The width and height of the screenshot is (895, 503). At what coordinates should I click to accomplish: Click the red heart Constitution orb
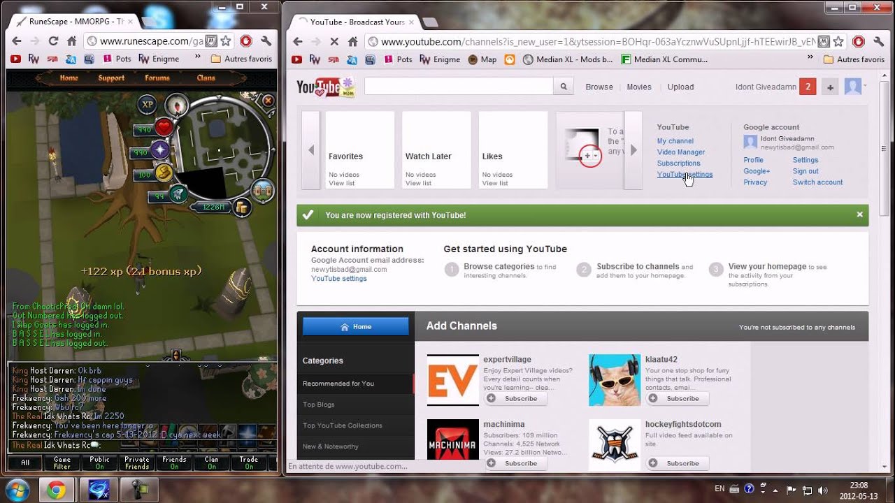point(164,127)
